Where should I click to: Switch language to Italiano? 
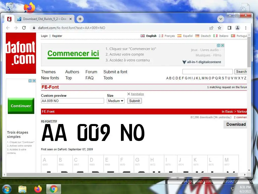(224, 36)
